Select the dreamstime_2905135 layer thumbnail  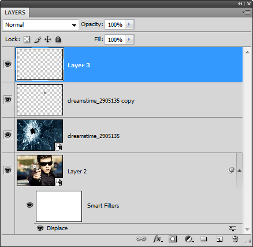click(40, 135)
